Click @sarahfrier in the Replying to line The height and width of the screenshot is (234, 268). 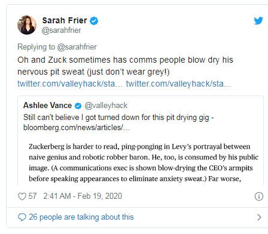pos(77,47)
